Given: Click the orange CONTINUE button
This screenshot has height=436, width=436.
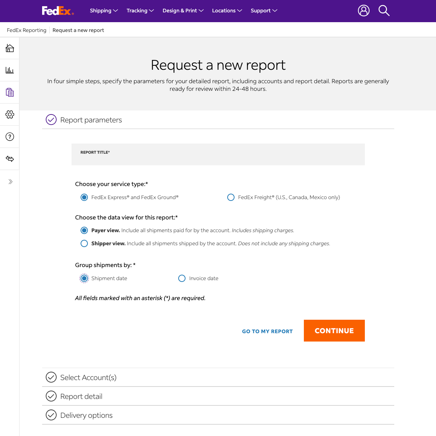Looking at the screenshot, I should [x=334, y=331].
